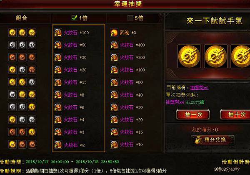
Task: Select the 武魂 *3 reward icon
Action: [x=114, y=33]
